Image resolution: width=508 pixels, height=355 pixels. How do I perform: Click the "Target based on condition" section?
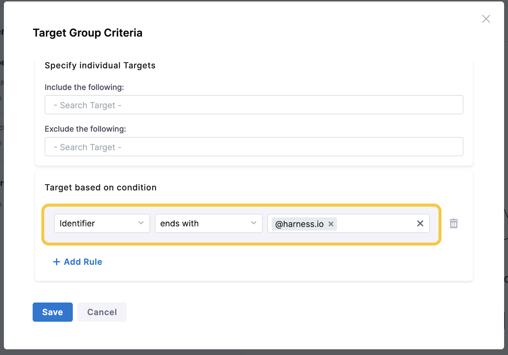coord(100,187)
